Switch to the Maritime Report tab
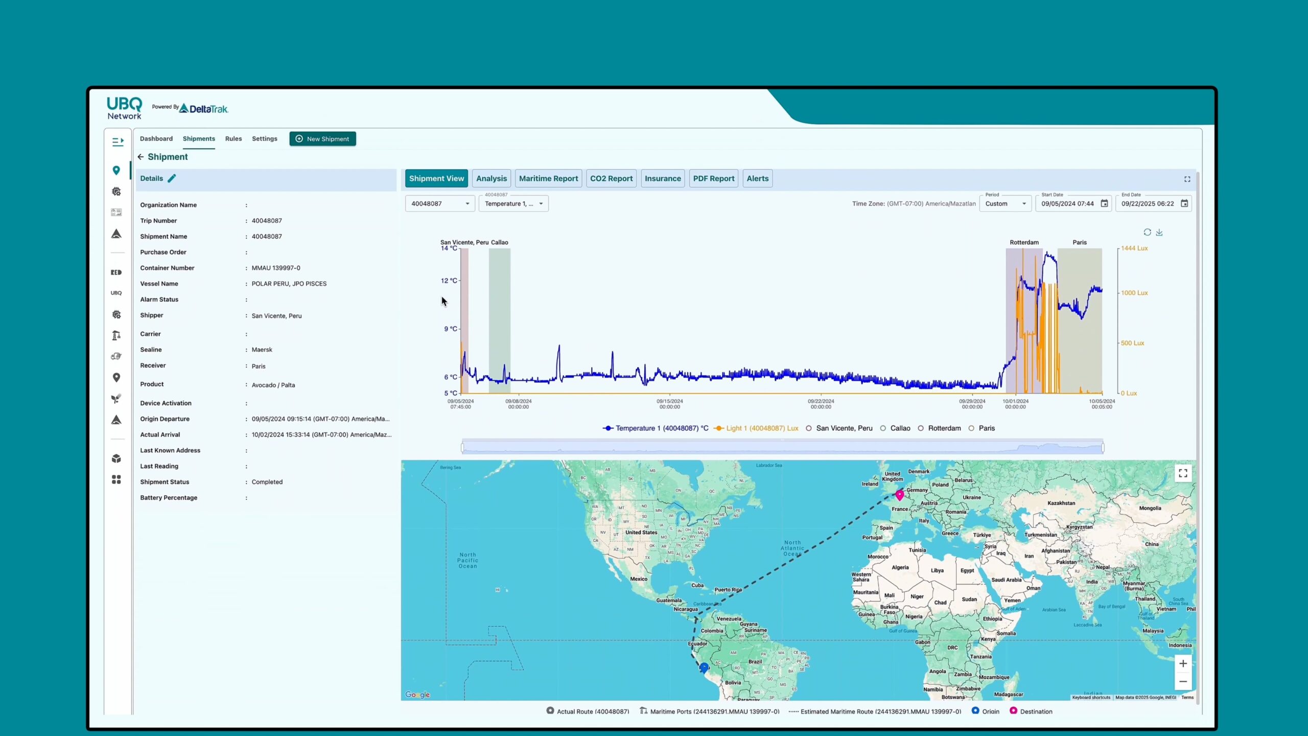The width and height of the screenshot is (1308, 736). [548, 178]
